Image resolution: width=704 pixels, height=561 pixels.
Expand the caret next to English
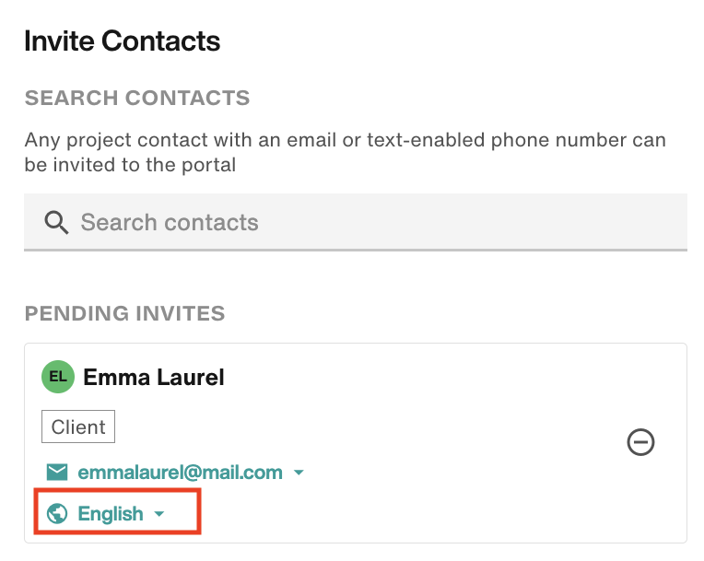(158, 514)
